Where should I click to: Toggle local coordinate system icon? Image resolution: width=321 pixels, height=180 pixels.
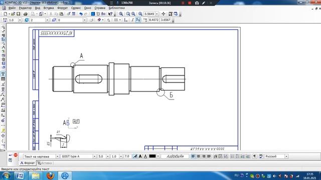[126, 20]
